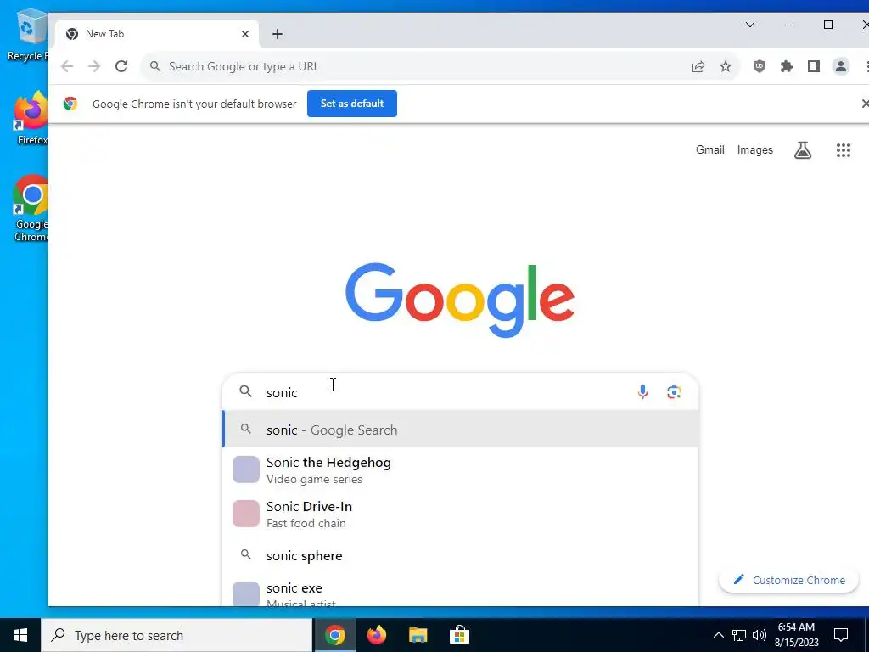Open the Windows Start menu
Screen dimensions: 869x652
tap(20, 635)
